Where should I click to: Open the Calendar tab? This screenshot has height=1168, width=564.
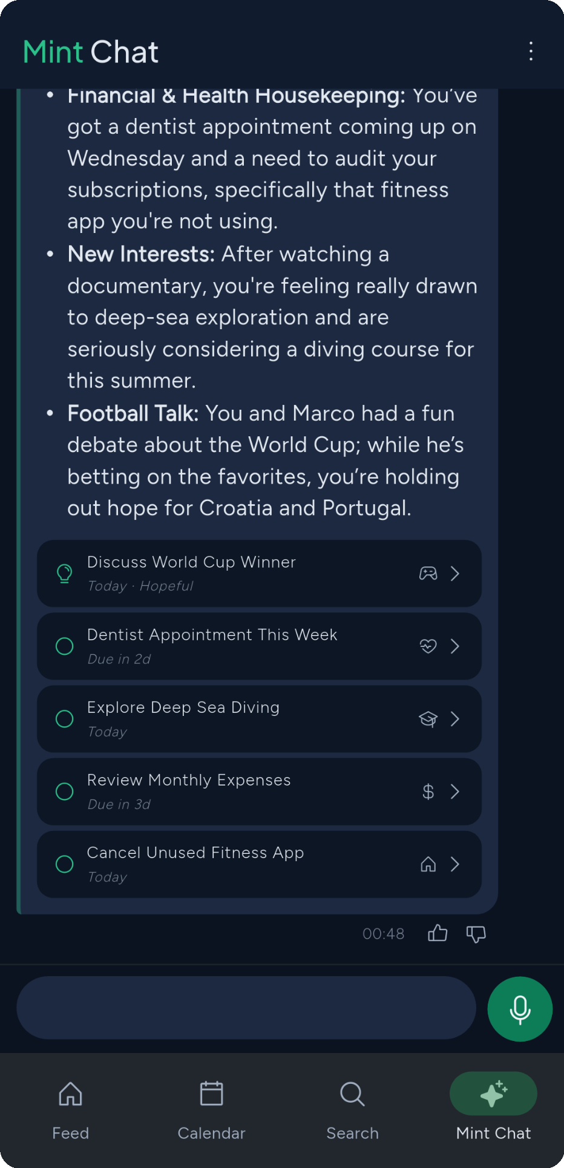[x=211, y=1110]
